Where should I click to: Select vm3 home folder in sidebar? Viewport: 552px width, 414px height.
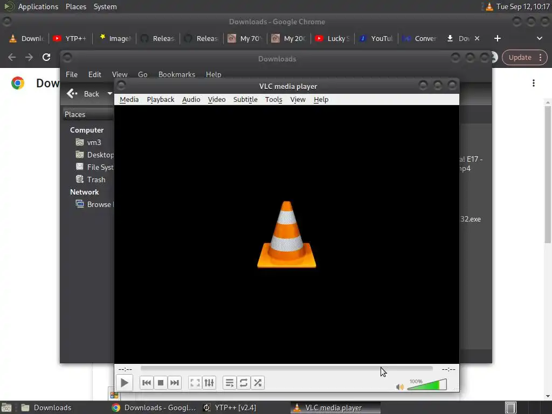click(89, 142)
